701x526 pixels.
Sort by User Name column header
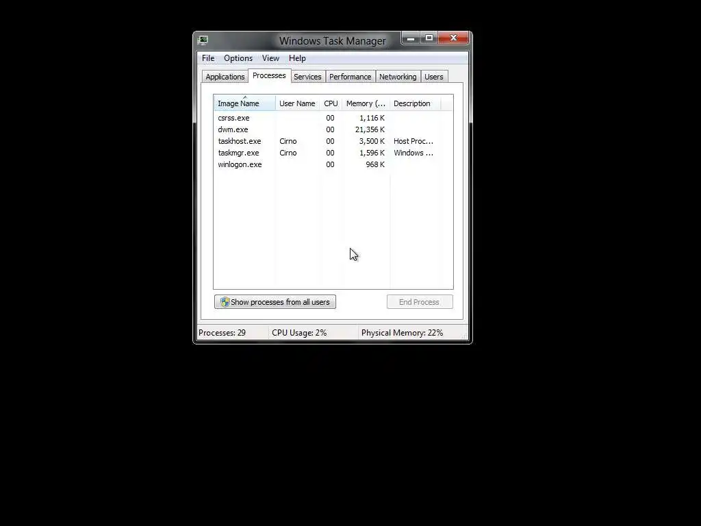[x=297, y=103]
